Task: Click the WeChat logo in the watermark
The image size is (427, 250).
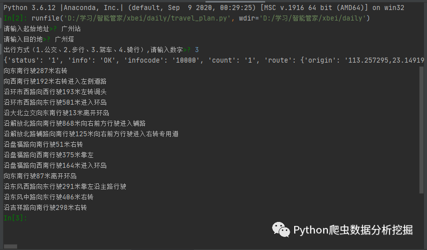Action: (281, 229)
